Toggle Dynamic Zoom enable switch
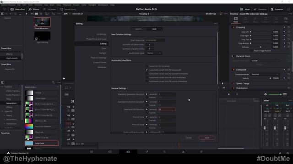 click(x=233, y=56)
